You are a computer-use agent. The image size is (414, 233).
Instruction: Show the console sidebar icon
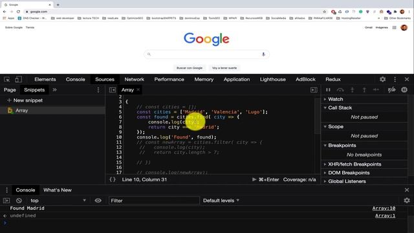click(x=6, y=201)
